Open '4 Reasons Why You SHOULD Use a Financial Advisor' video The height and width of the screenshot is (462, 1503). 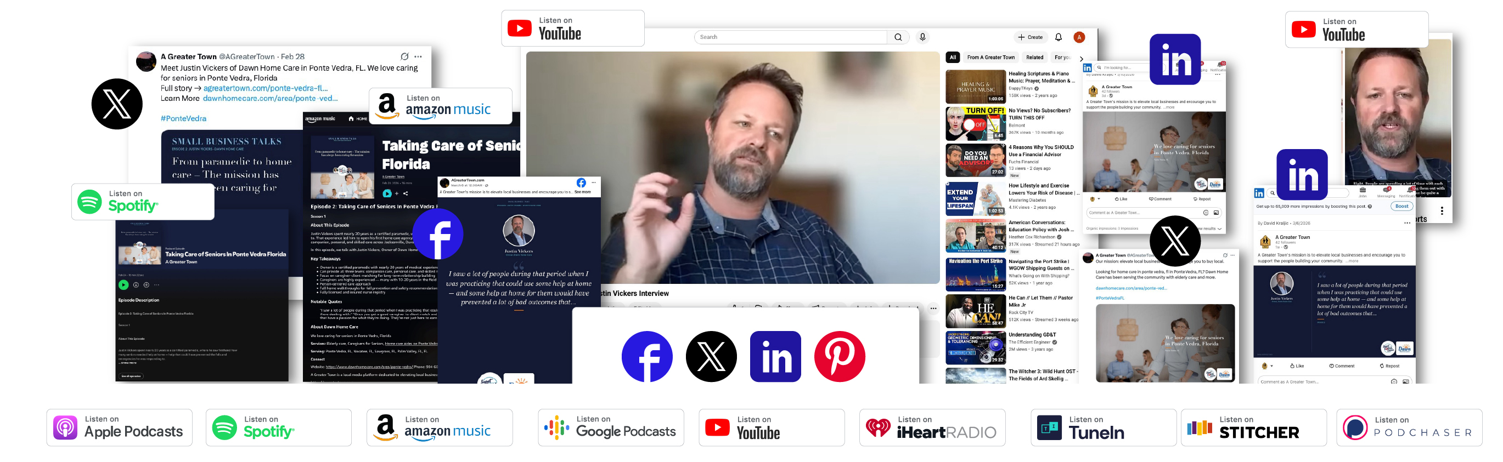click(976, 159)
